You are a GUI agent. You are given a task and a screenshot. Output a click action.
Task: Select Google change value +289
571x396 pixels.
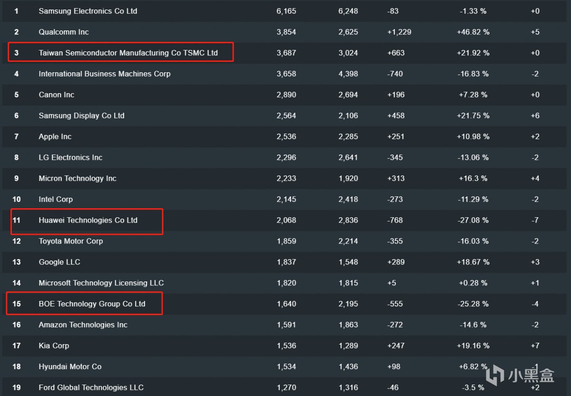pos(396,262)
